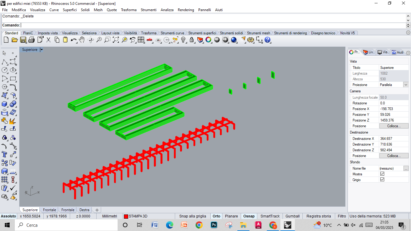
Task: Select the Pan hand tool
Action: pos(82,40)
